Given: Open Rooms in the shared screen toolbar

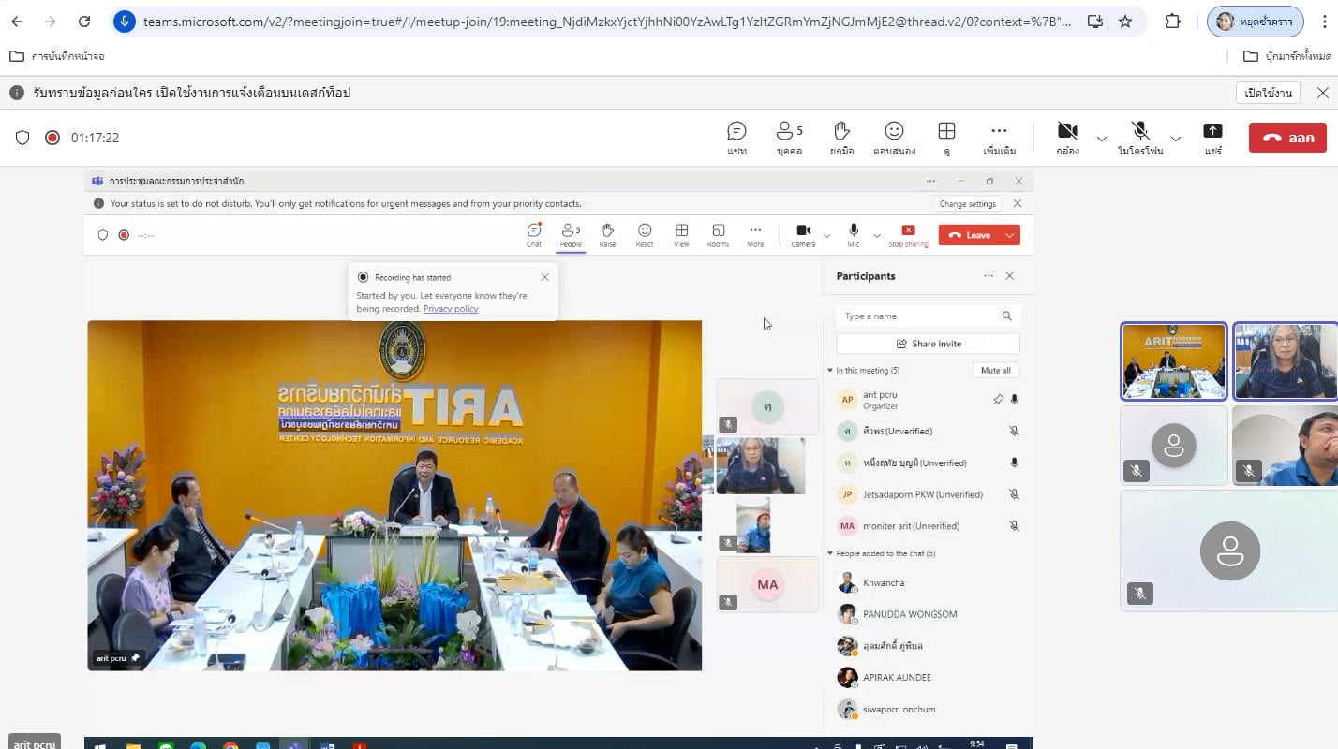Looking at the screenshot, I should pyautogui.click(x=718, y=235).
